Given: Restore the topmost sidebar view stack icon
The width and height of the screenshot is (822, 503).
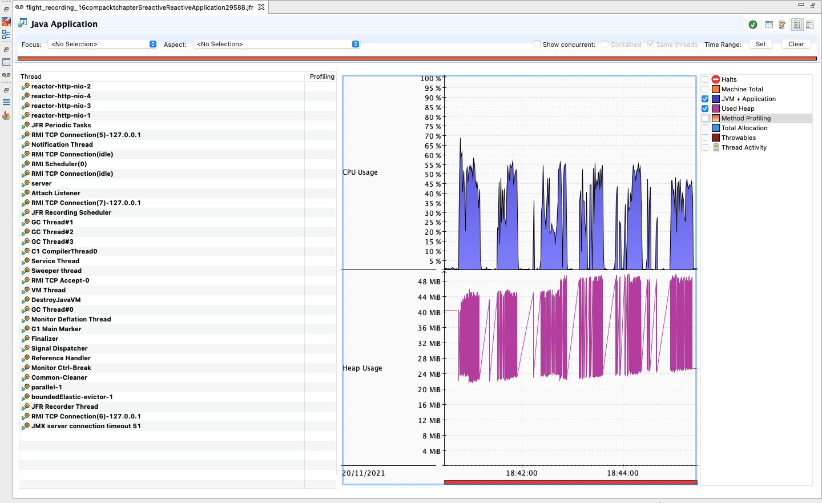Looking at the screenshot, I should tap(6, 9).
